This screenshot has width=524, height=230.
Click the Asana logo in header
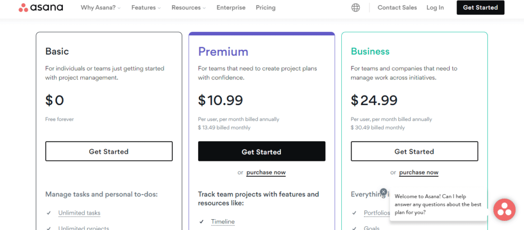pos(41,7)
